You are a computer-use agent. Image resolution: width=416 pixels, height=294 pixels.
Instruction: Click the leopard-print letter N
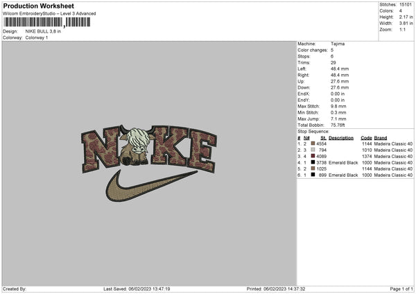101,150
